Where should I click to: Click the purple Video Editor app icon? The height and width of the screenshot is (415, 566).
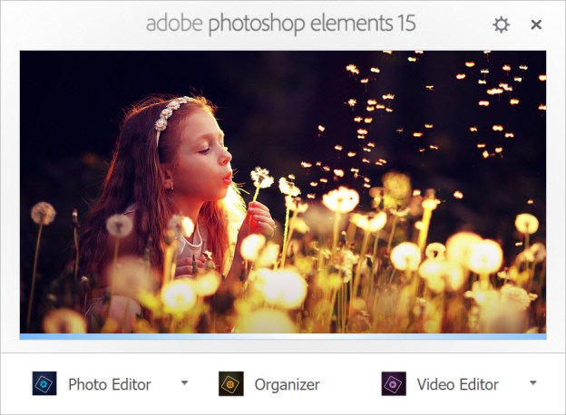tap(394, 384)
